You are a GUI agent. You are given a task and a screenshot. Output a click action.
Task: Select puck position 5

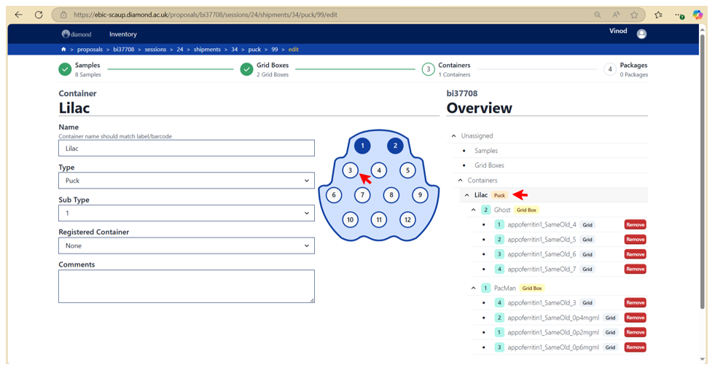(407, 170)
